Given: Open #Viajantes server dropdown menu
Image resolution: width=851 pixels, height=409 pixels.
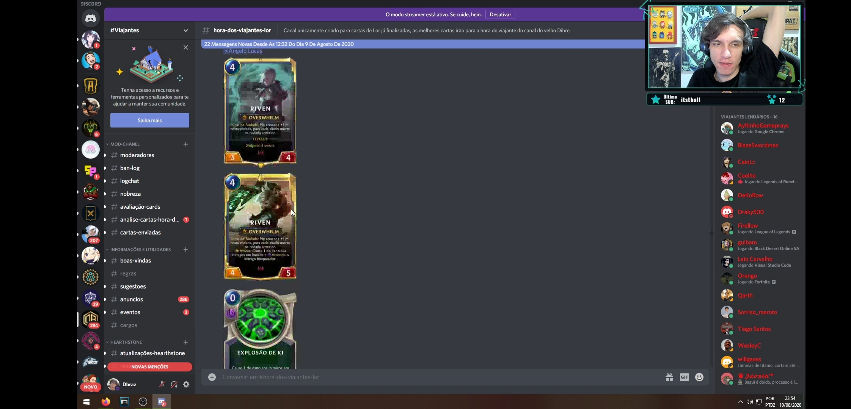Looking at the screenshot, I should coord(186,30).
